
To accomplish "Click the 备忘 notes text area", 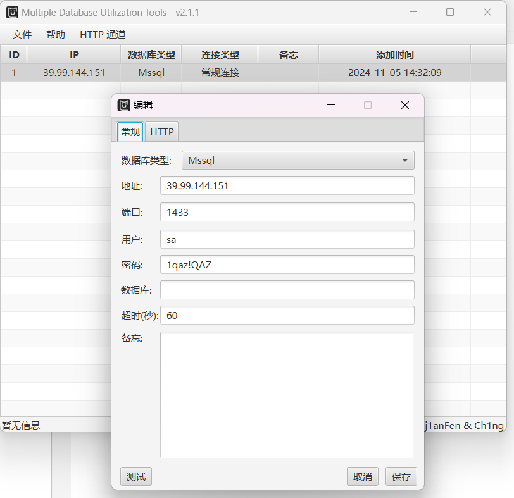I will pyautogui.click(x=287, y=394).
